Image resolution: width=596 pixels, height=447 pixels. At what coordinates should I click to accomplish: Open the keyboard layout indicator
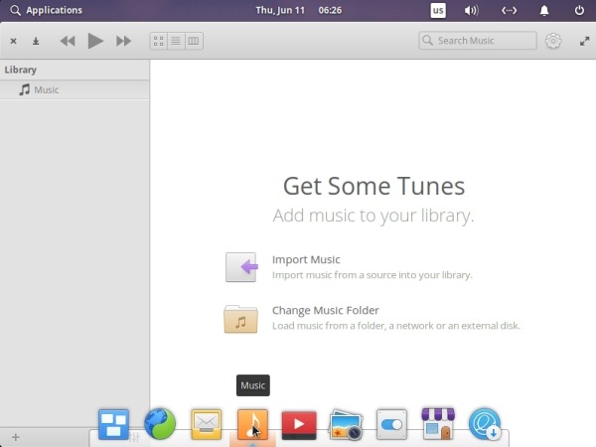pos(438,10)
